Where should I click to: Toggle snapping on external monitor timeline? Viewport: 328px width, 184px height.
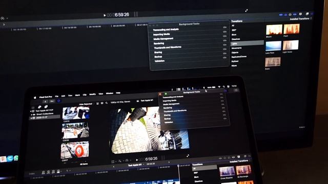click(295, 14)
